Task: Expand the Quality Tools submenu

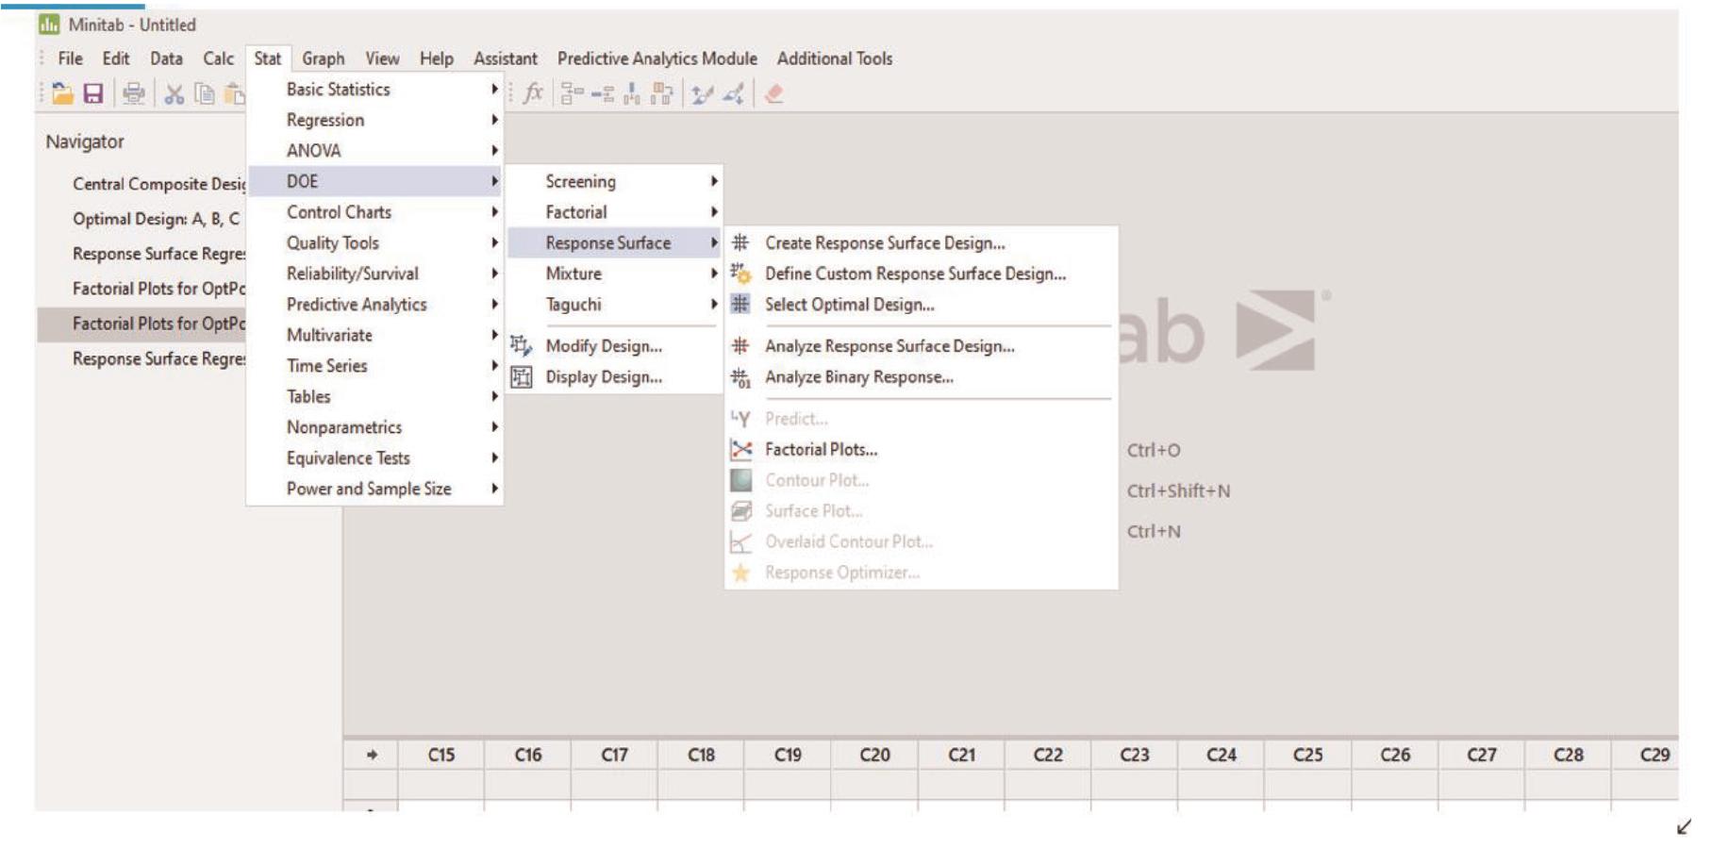Action: (374, 243)
